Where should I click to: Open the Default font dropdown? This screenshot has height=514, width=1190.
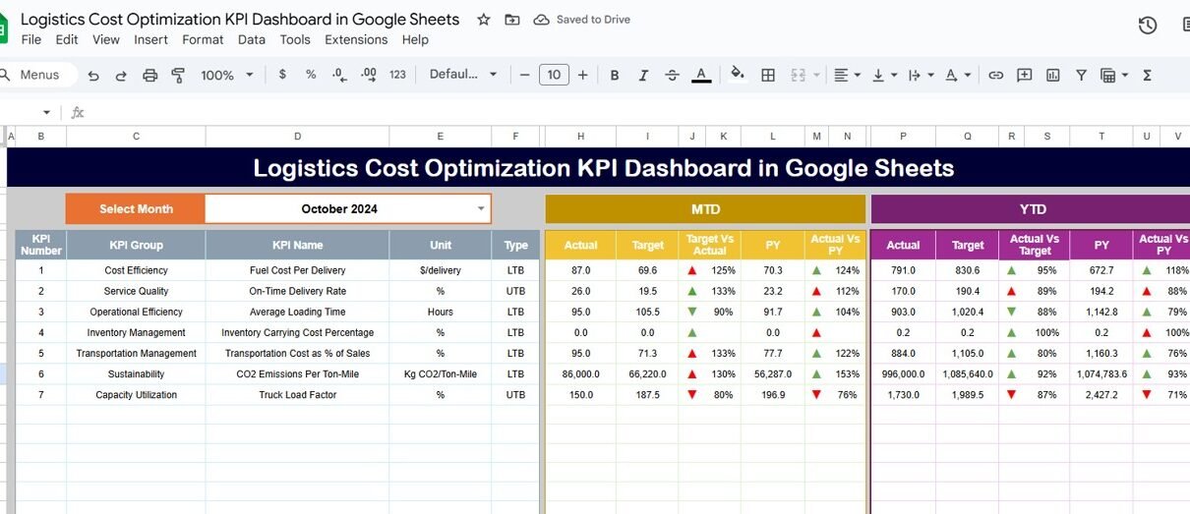[463, 76]
